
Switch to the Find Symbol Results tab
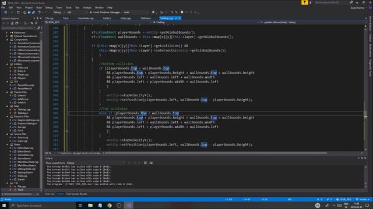click(x=76, y=194)
